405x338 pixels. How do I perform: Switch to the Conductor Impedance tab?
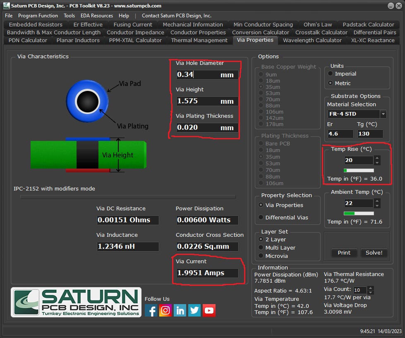[x=135, y=33]
